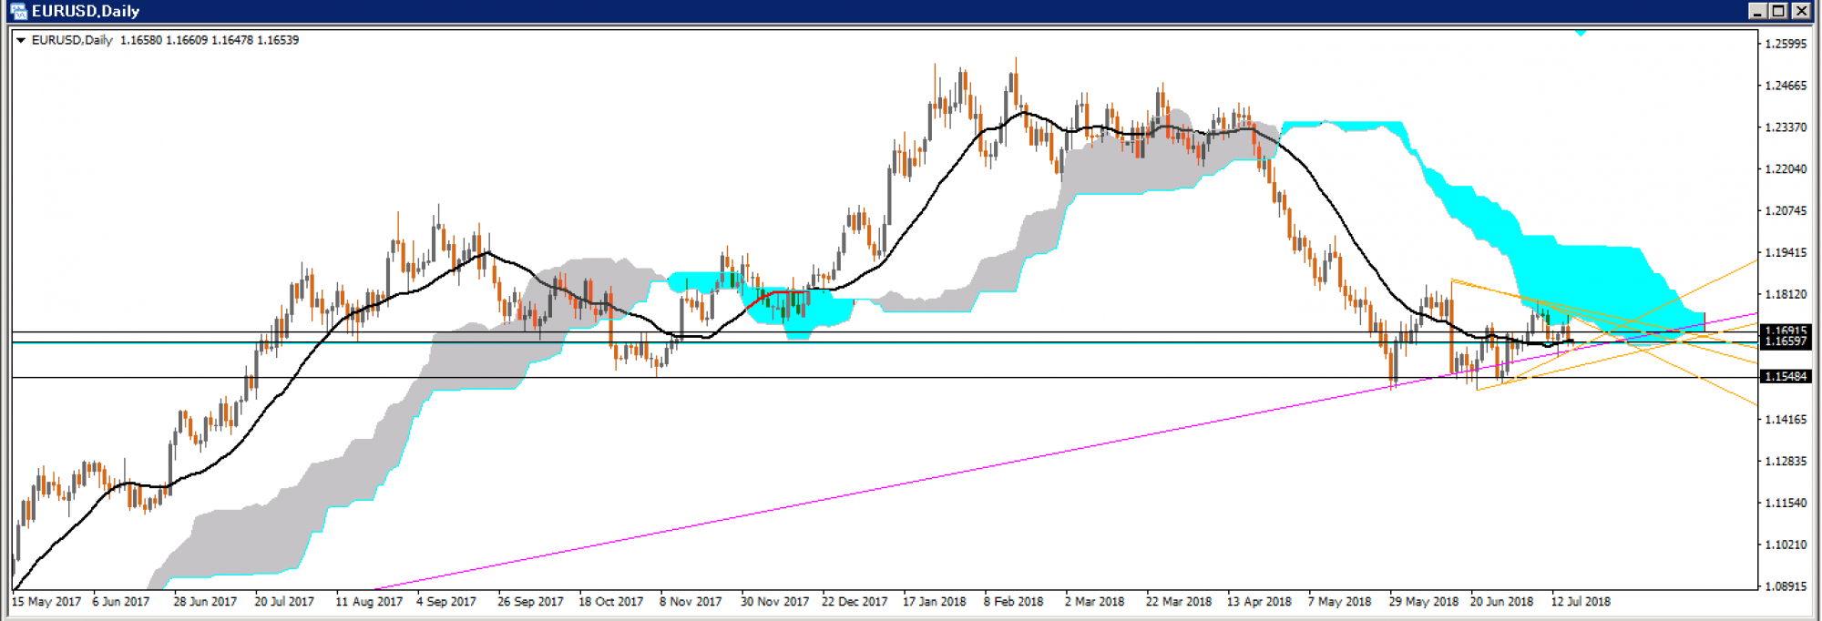Select the 1.16915 price label
The height and width of the screenshot is (621, 1822).
tap(1786, 331)
